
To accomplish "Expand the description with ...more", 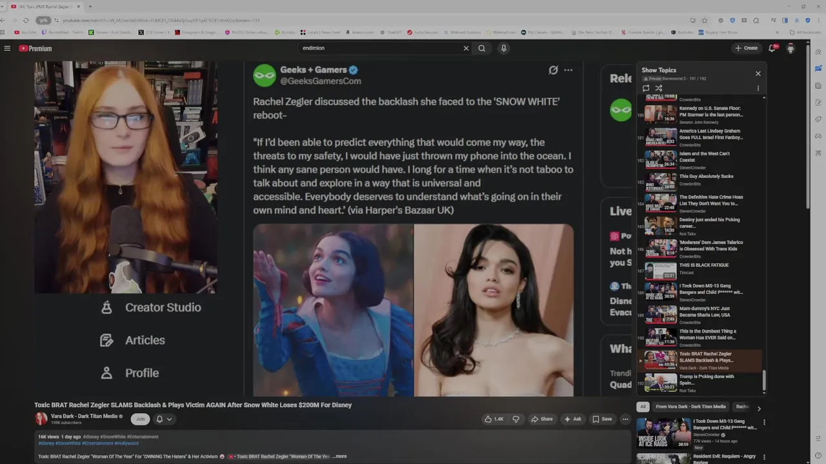I will tap(339, 456).
